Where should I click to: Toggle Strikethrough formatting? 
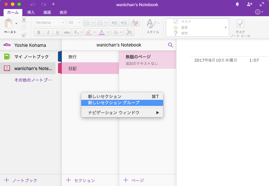(67, 32)
